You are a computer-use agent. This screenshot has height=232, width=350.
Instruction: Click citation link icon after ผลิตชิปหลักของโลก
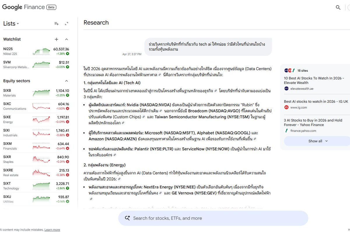click(x=123, y=123)
